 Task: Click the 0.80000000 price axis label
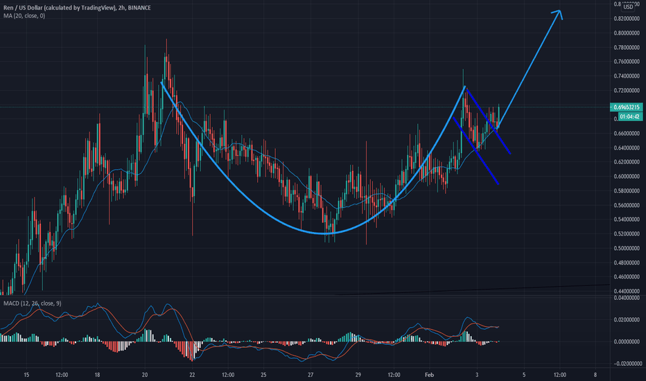pos(627,33)
